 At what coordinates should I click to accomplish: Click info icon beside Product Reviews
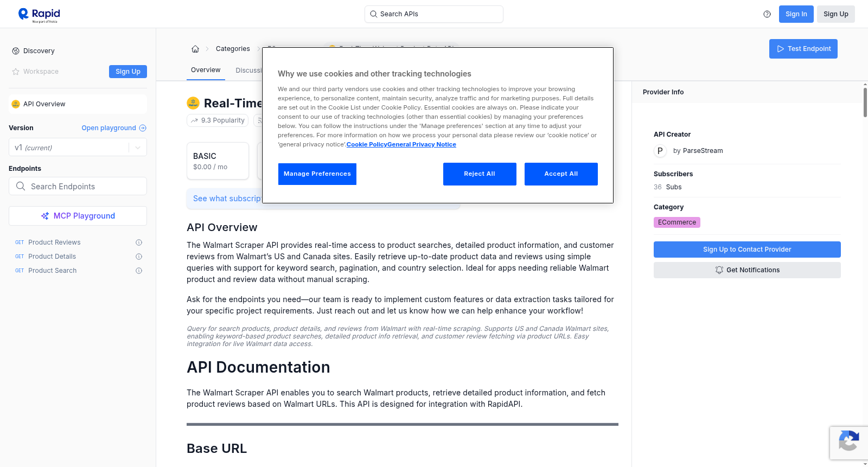139,242
